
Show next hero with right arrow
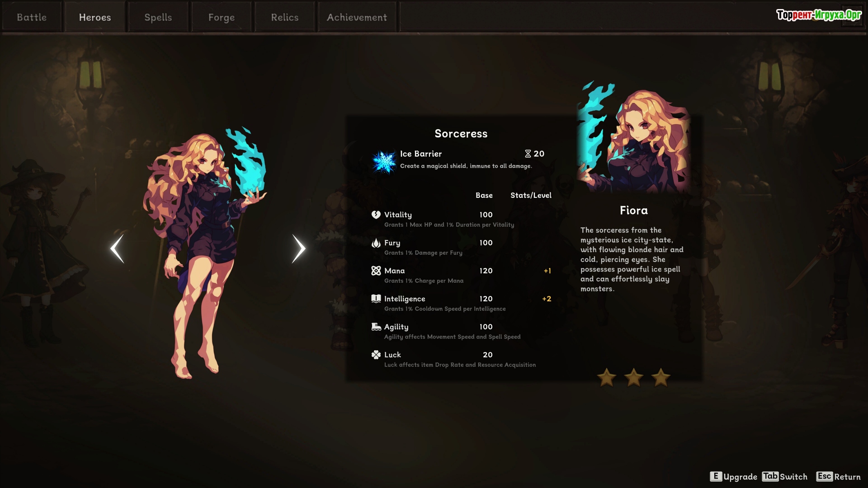pos(298,249)
